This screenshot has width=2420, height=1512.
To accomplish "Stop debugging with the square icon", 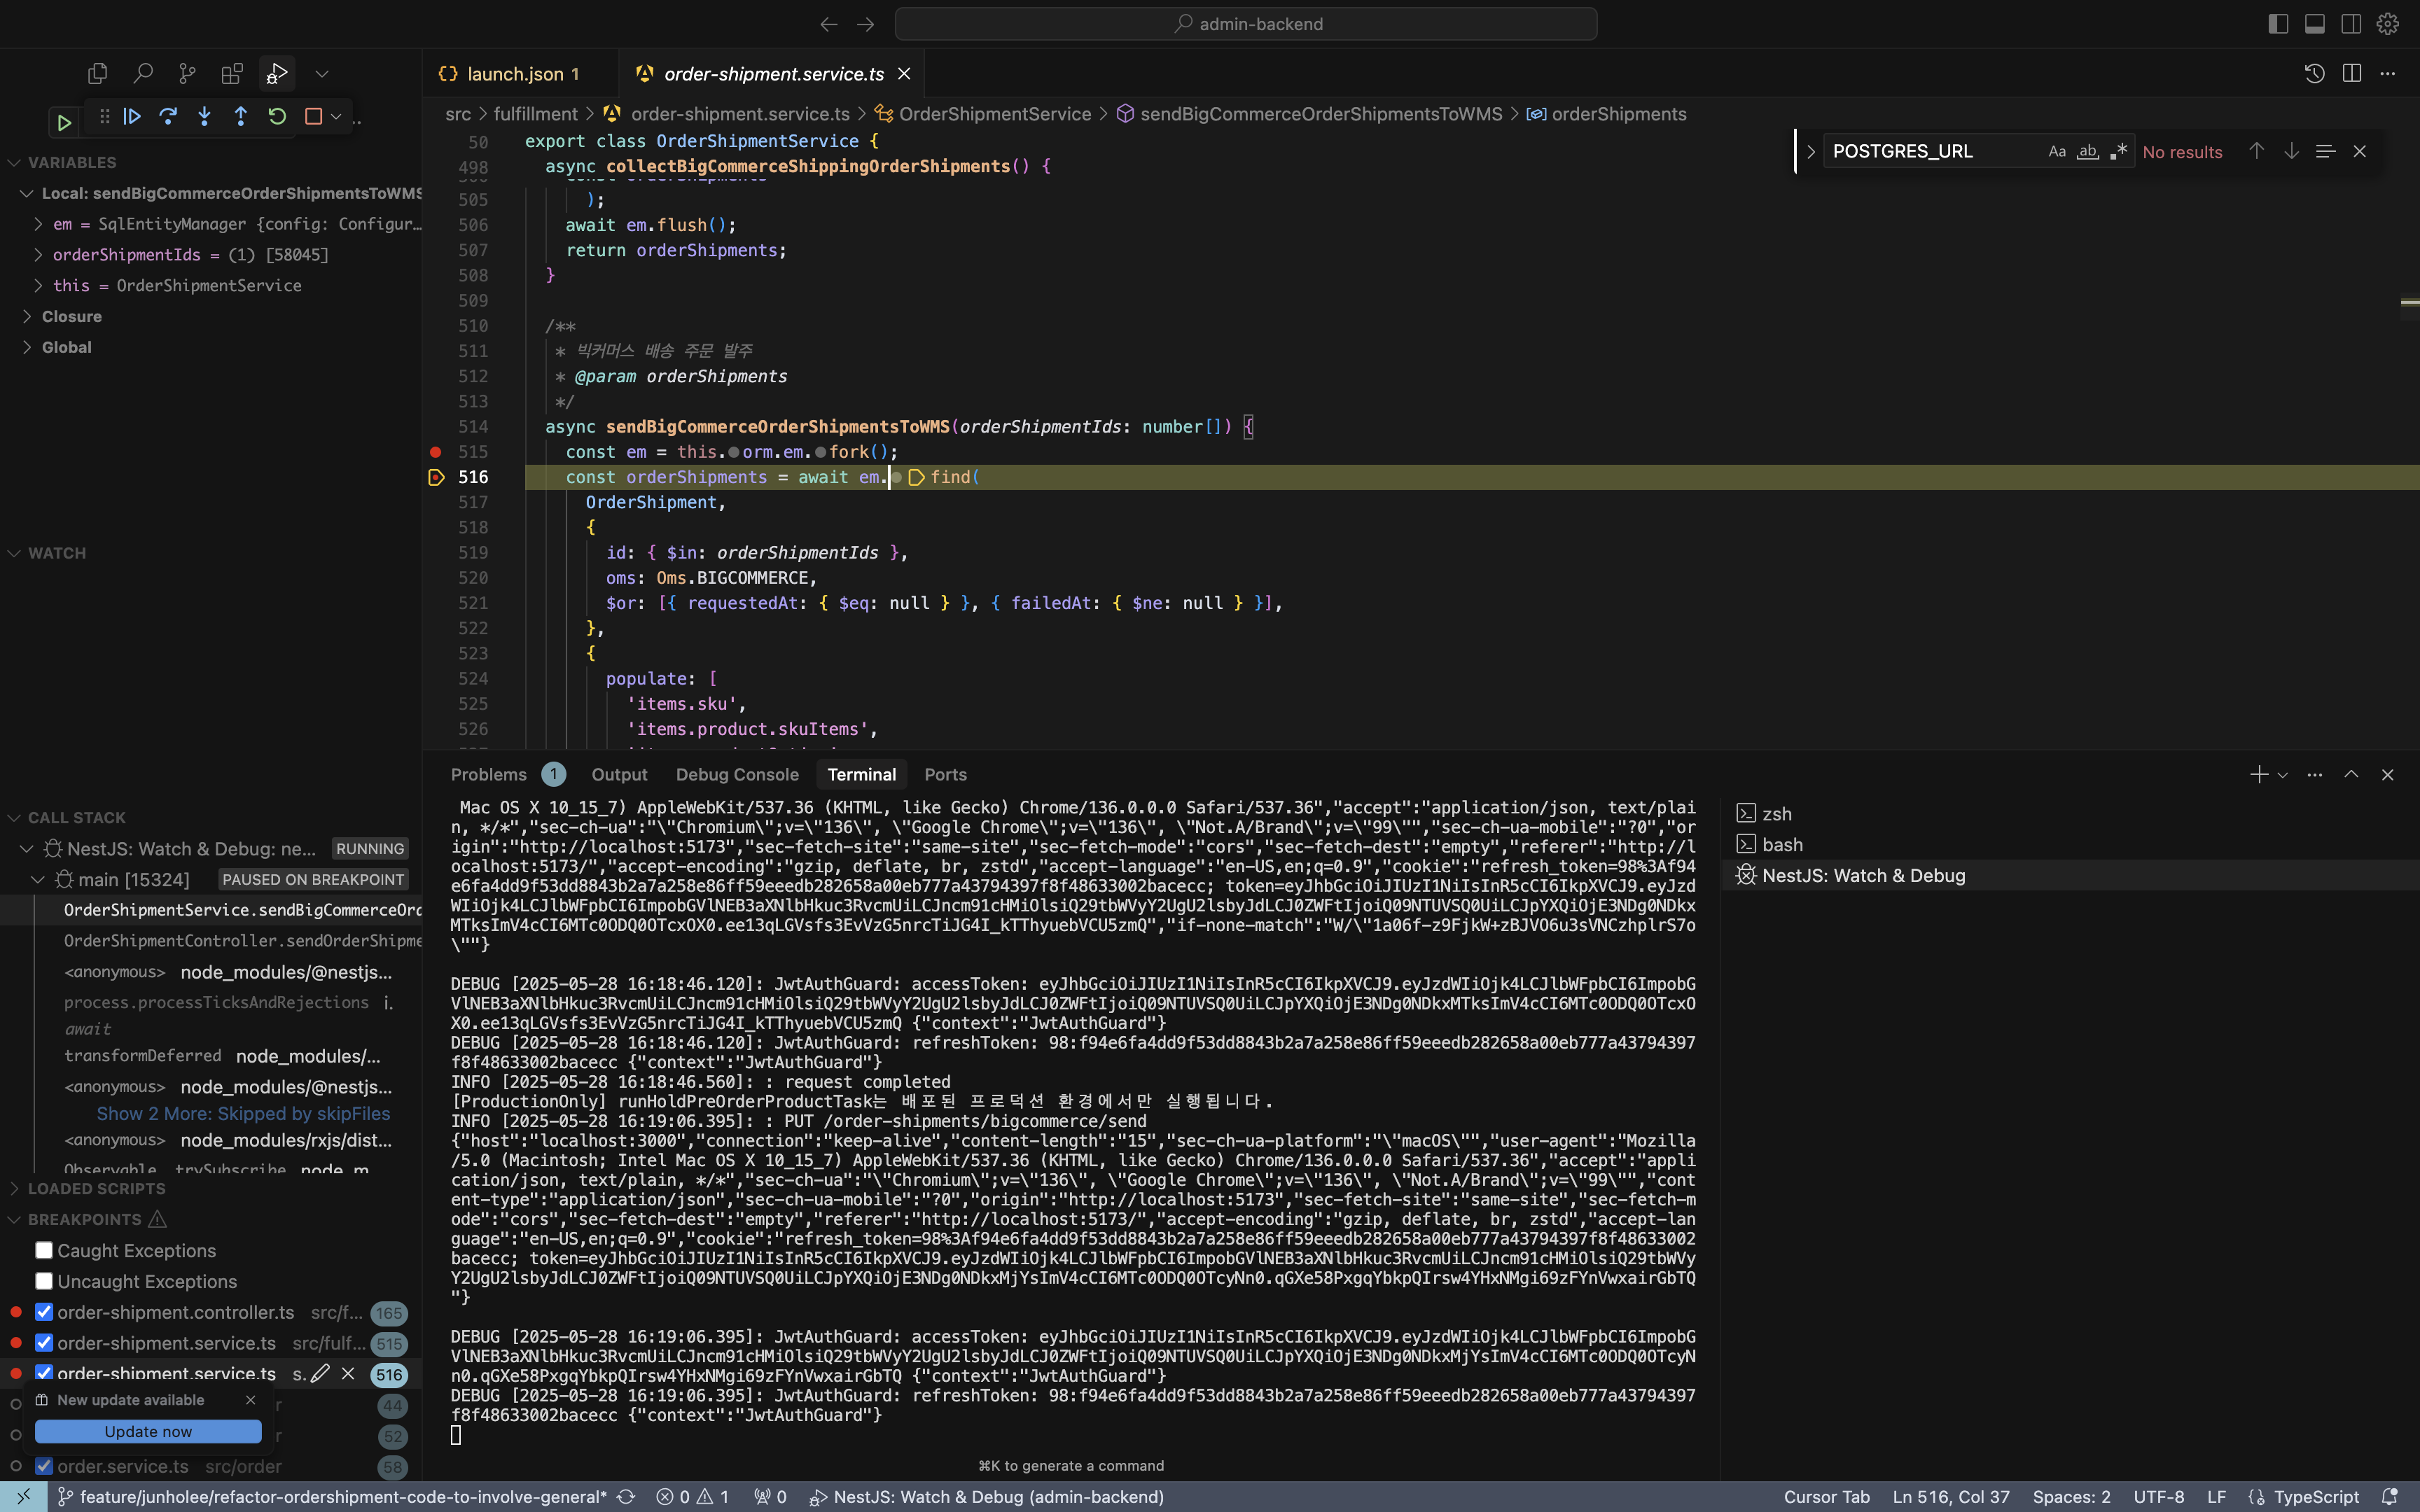I will 313,117.
